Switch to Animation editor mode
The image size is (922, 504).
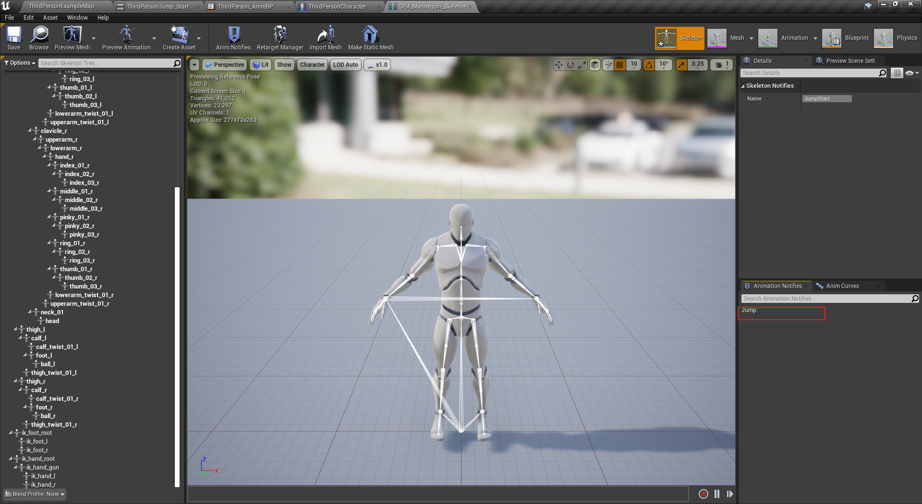tap(784, 38)
